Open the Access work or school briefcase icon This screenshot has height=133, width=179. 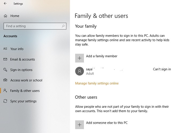tap(5, 80)
